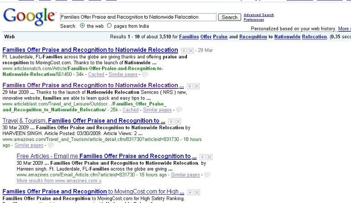351x203 pixels.
Task: Open comment bubble for Email_Article.cfm result
Action: (207, 175)
